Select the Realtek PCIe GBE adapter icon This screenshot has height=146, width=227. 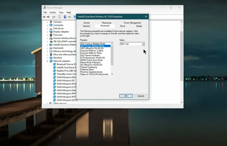(55, 71)
